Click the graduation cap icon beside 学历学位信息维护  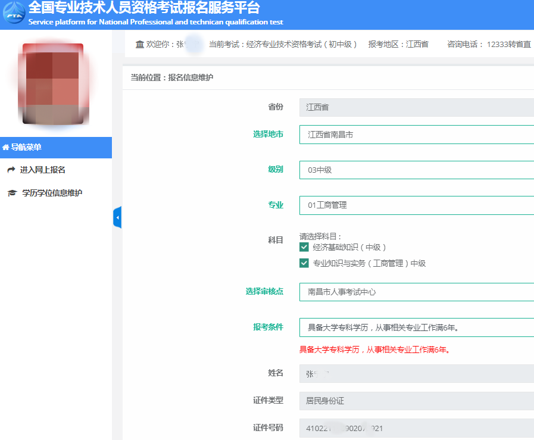(x=12, y=193)
